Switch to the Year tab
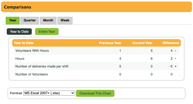Screen dimensions: 193x104 click(13, 20)
